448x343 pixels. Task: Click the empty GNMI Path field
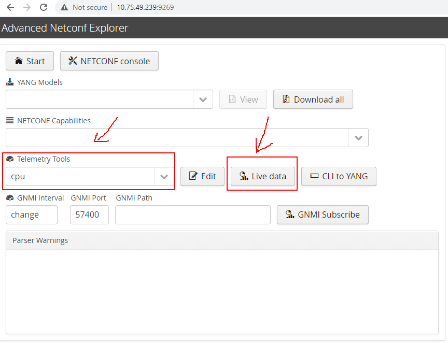coord(192,215)
